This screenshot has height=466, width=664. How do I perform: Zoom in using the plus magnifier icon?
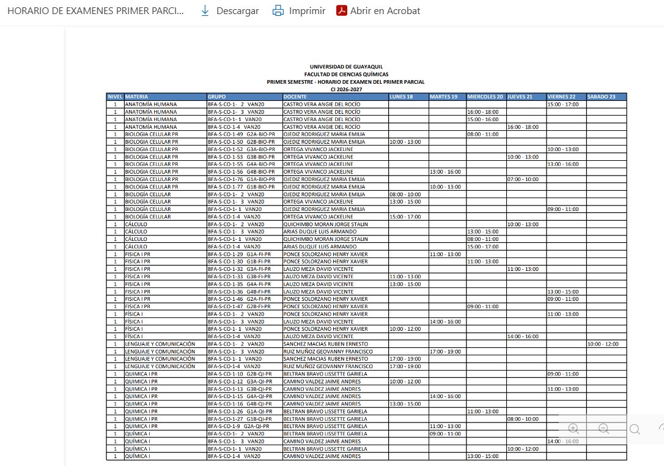point(574,429)
